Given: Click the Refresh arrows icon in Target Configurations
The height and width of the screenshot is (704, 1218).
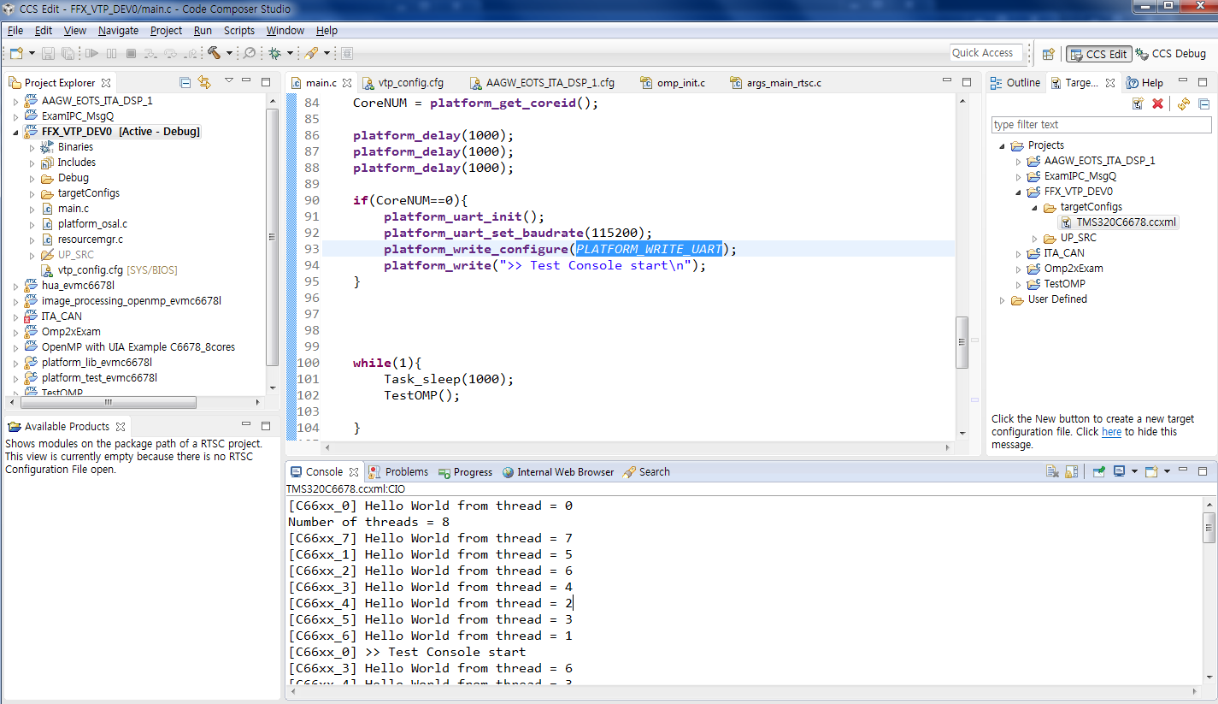Looking at the screenshot, I should pos(1183,104).
